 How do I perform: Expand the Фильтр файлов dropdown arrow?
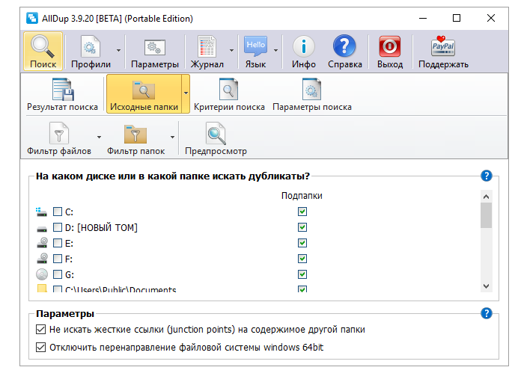point(100,137)
